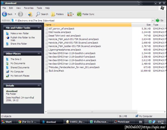Select Diesel Tshirt and vest.sims3pack
This screenshot has height=130, width=167.
(x=65, y=36)
